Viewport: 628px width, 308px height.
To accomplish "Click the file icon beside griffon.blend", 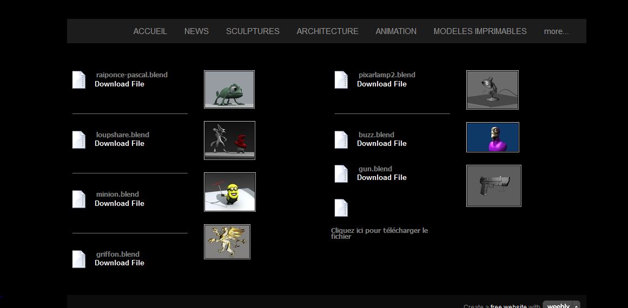I will click(79, 259).
